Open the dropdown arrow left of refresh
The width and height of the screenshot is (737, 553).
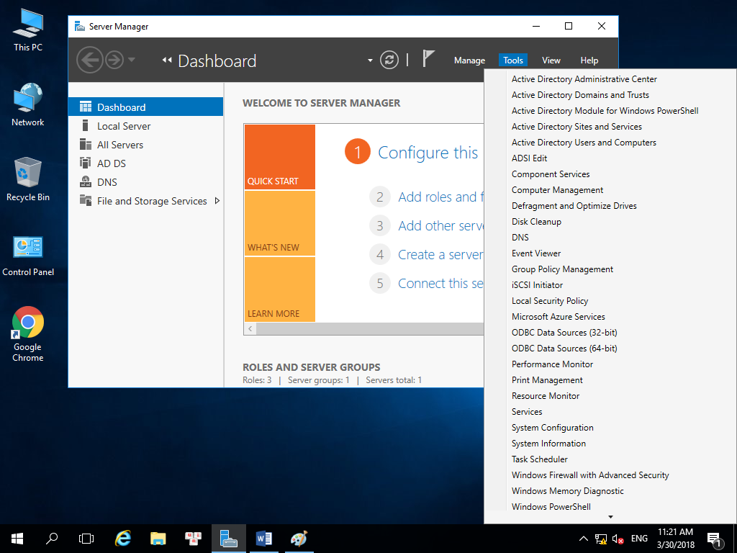370,60
